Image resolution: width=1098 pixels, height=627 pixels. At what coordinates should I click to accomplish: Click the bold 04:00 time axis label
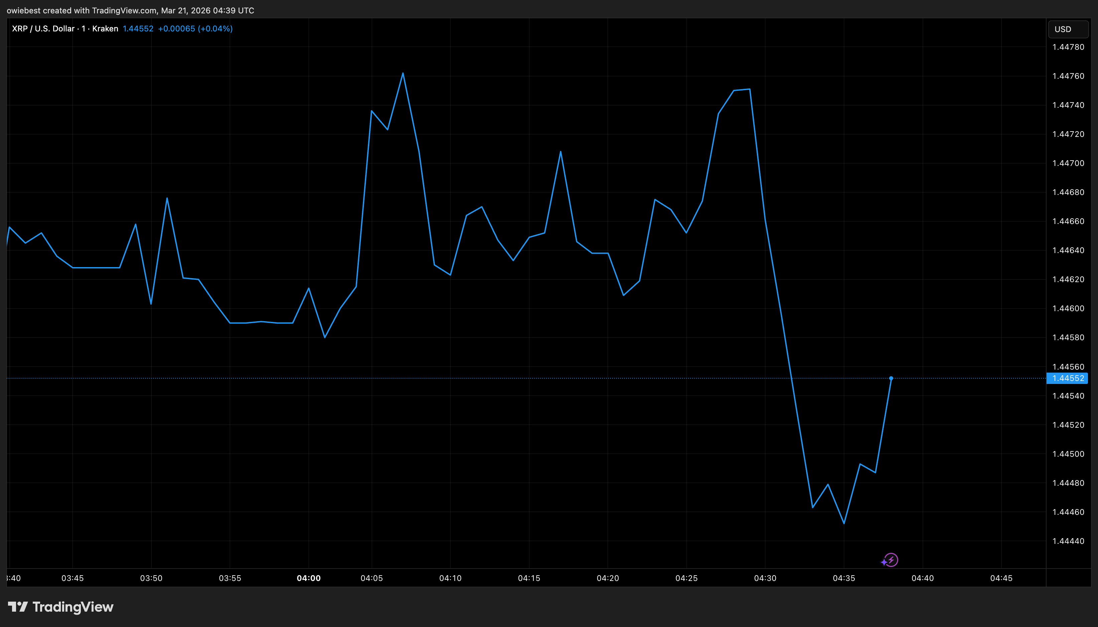coord(308,578)
